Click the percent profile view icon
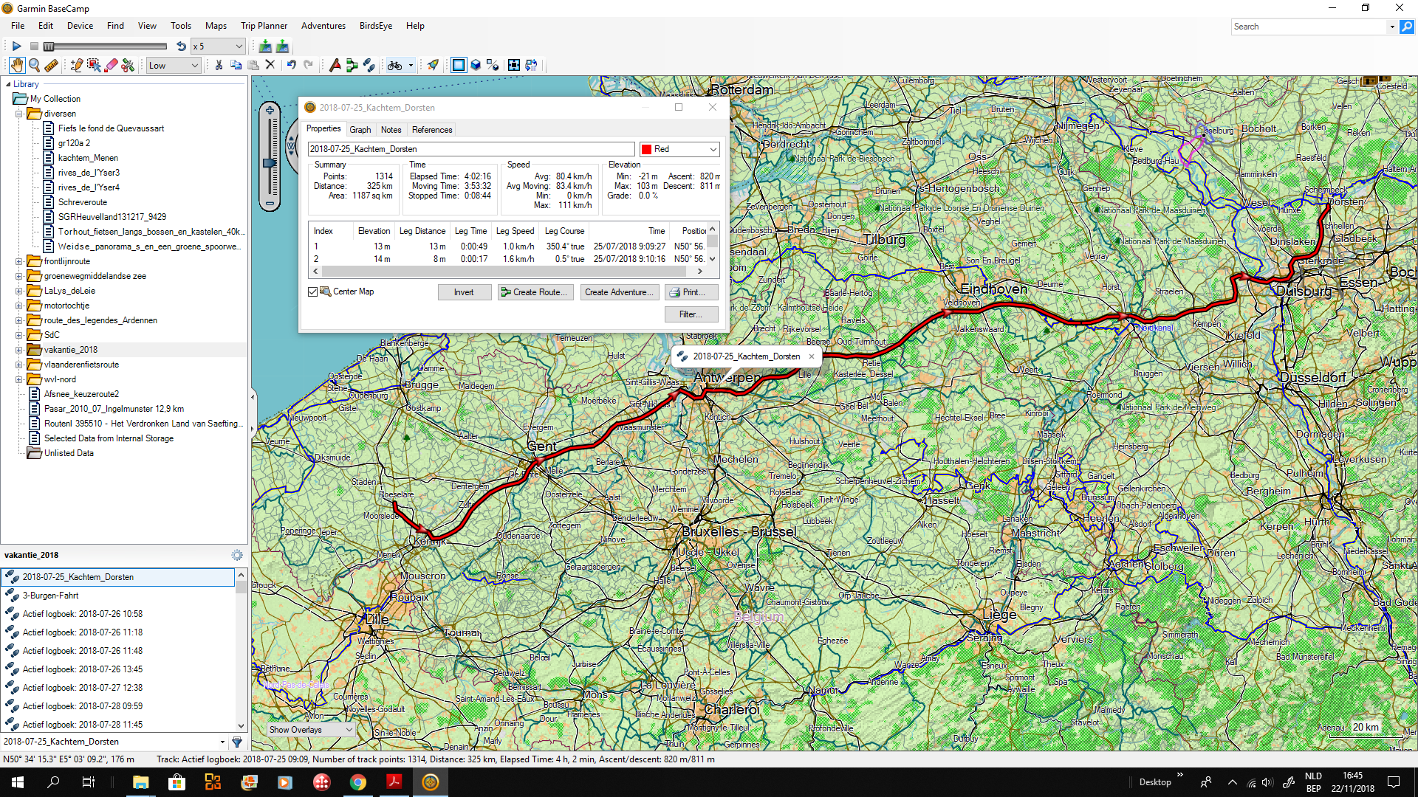 (493, 65)
